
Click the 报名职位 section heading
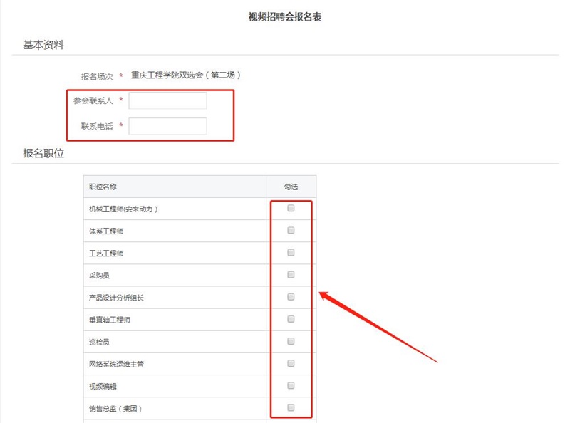coord(44,153)
